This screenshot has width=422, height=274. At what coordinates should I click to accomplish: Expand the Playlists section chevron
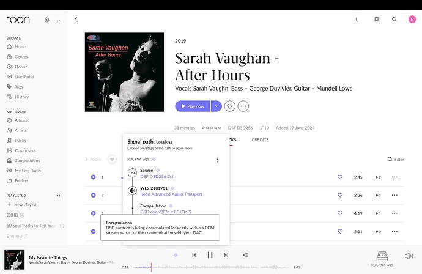pyautogui.click(x=25, y=196)
